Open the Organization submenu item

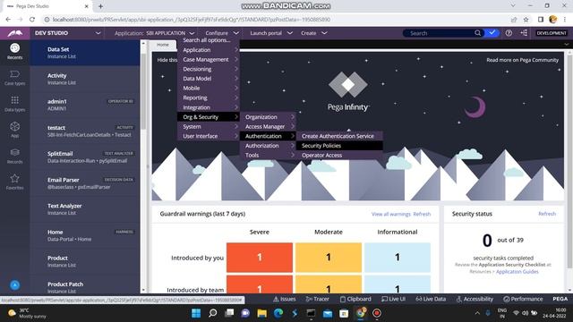click(268, 117)
